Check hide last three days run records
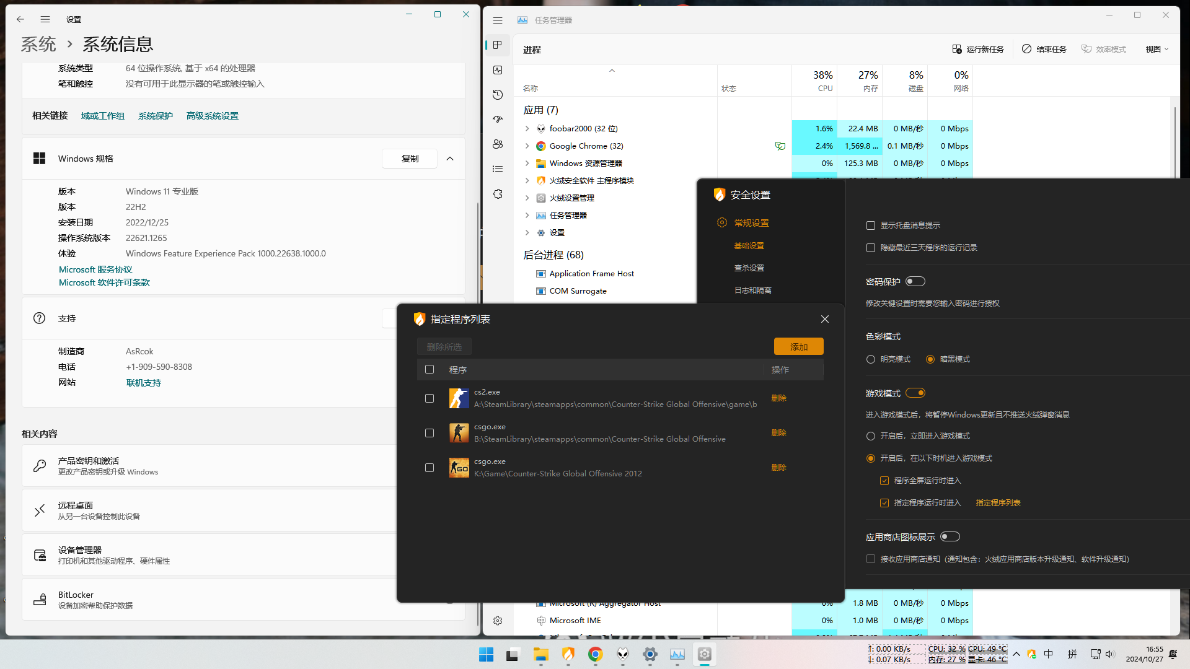 871,248
